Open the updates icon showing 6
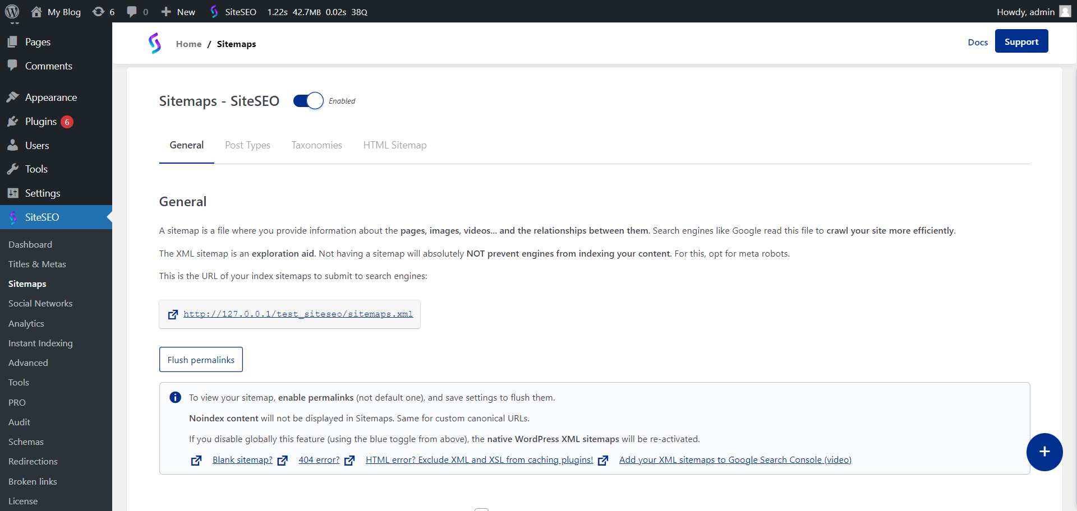Screen dimensions: 1077x511 pyautogui.click(x=98, y=12)
